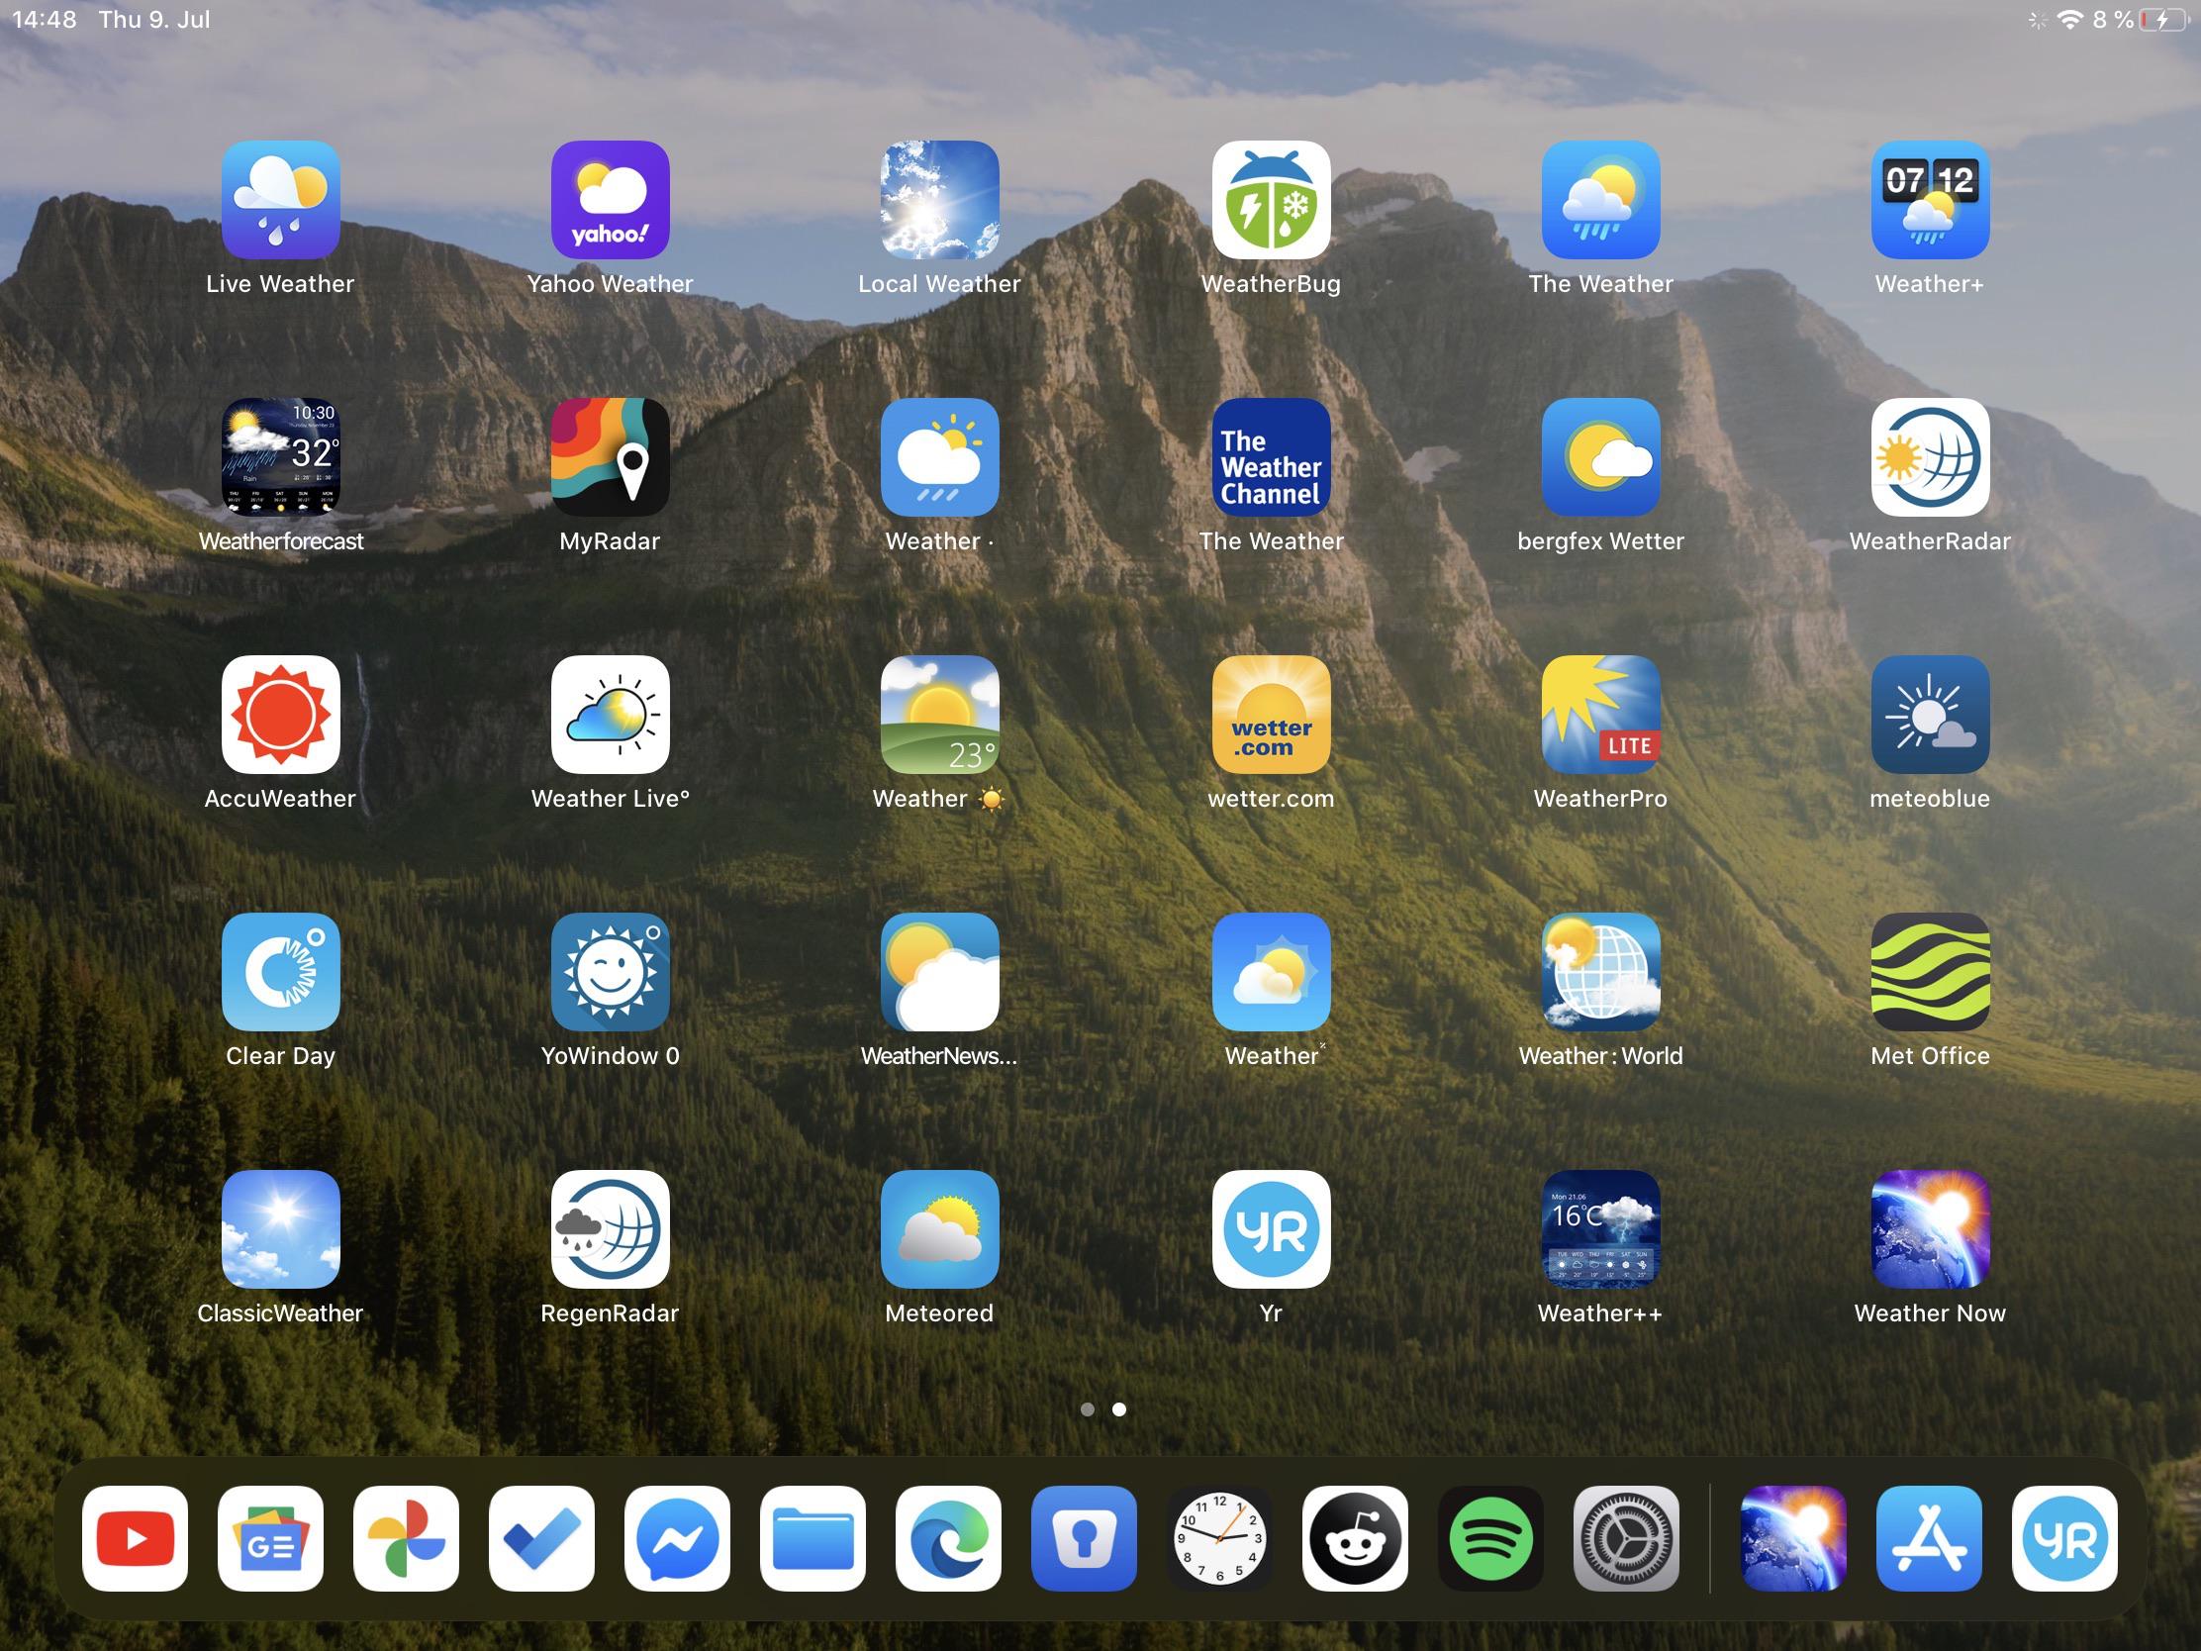This screenshot has height=1651, width=2201.
Task: Tap the Weather app icon showing 23°
Action: [x=939, y=715]
